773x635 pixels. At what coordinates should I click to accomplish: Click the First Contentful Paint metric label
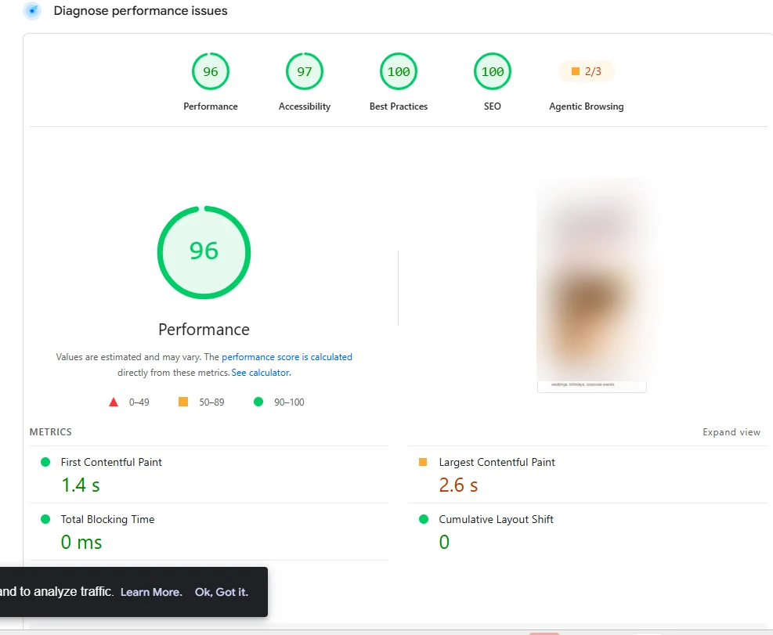(x=111, y=462)
